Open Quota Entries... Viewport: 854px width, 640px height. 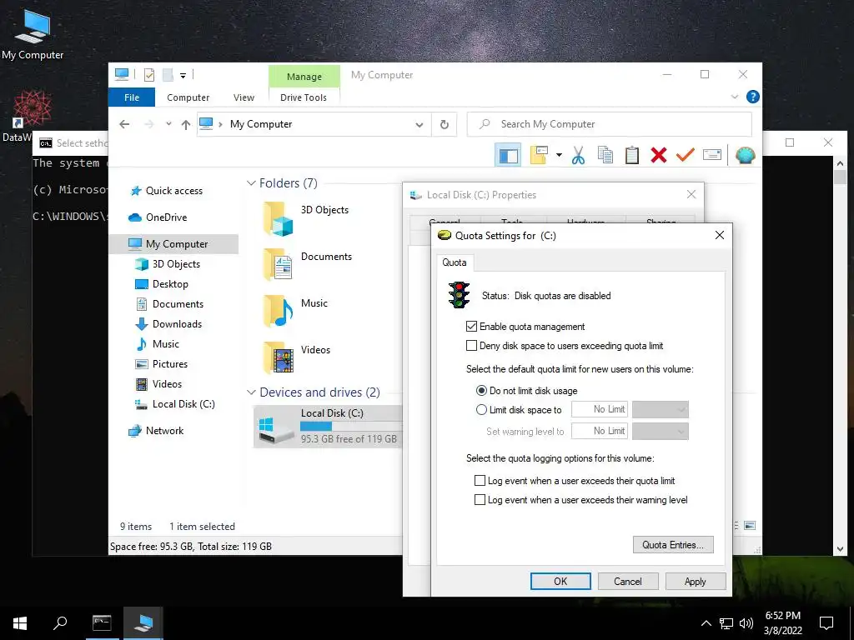point(673,545)
